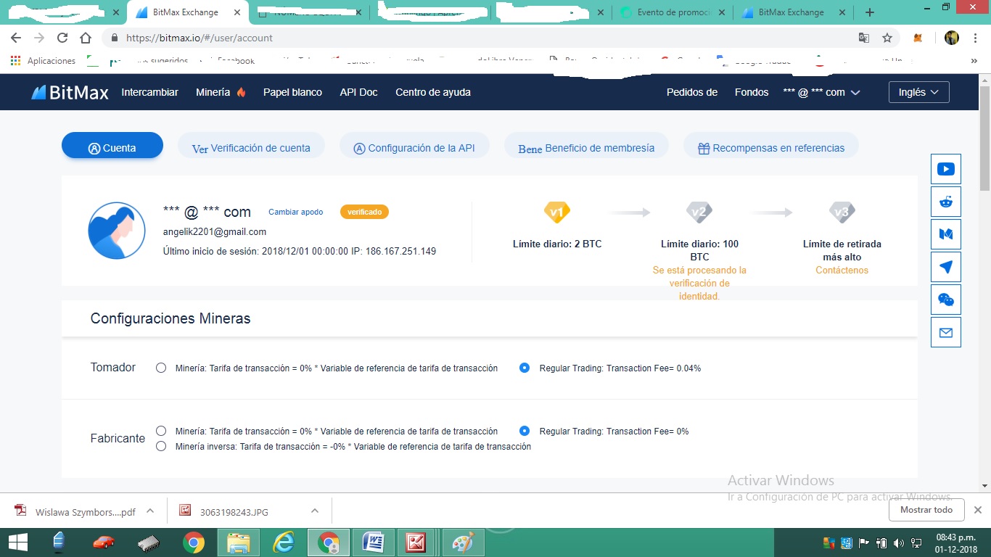
Task: Expand the 3063198243.JPG download options
Action: 315,511
